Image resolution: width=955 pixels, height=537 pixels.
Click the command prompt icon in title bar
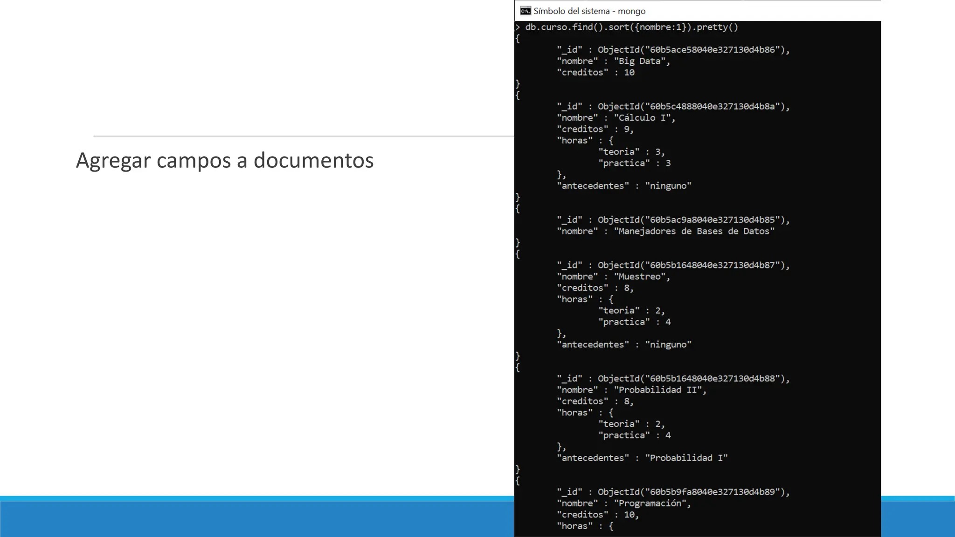526,11
